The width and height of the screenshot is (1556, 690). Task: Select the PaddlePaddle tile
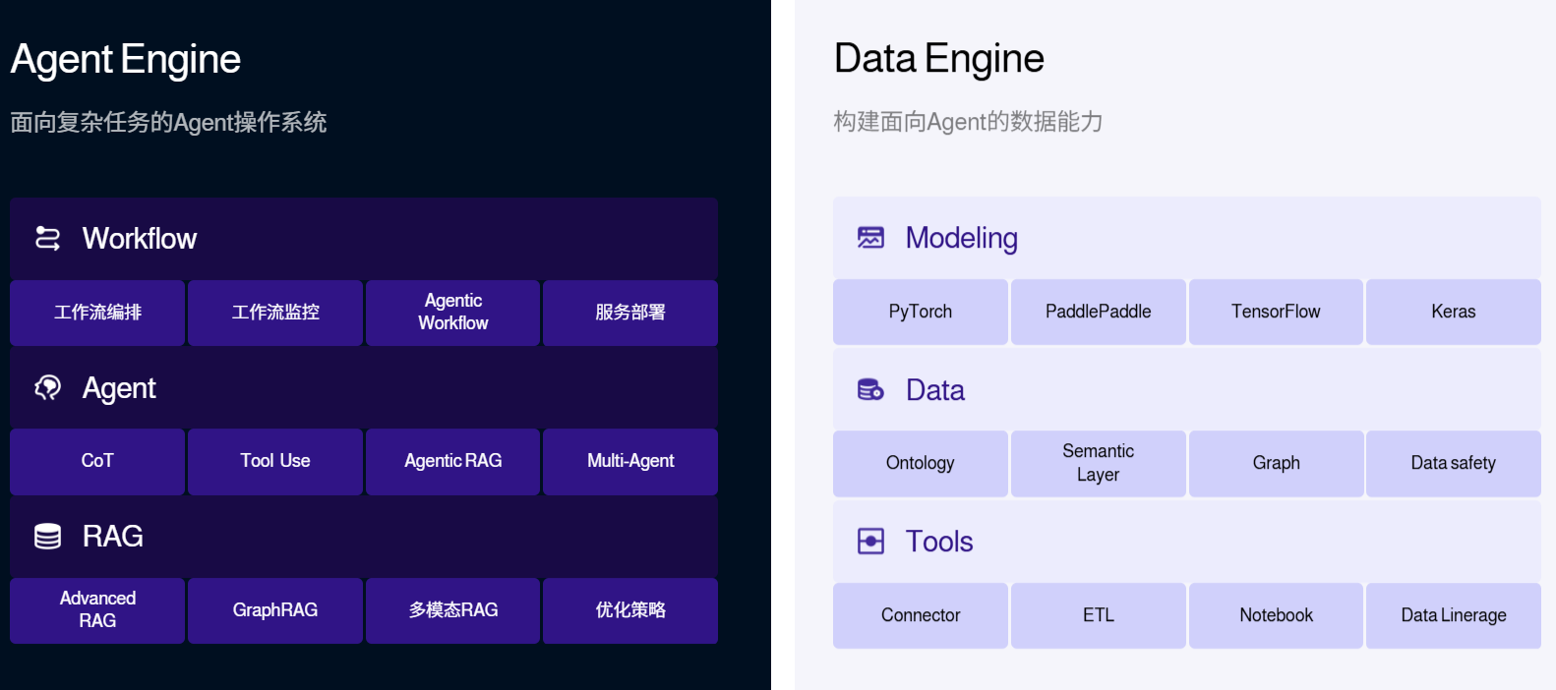[1098, 312]
